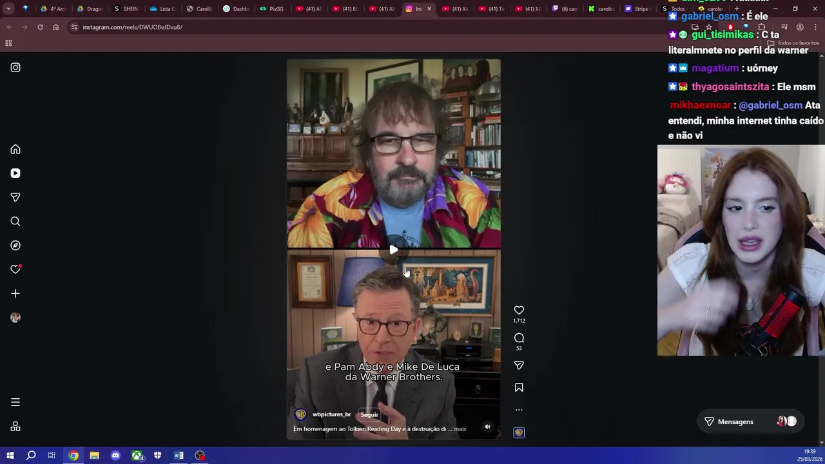This screenshot has width=825, height=464.
Task: Open your profile avatar in the sidebar
Action: [x=15, y=318]
